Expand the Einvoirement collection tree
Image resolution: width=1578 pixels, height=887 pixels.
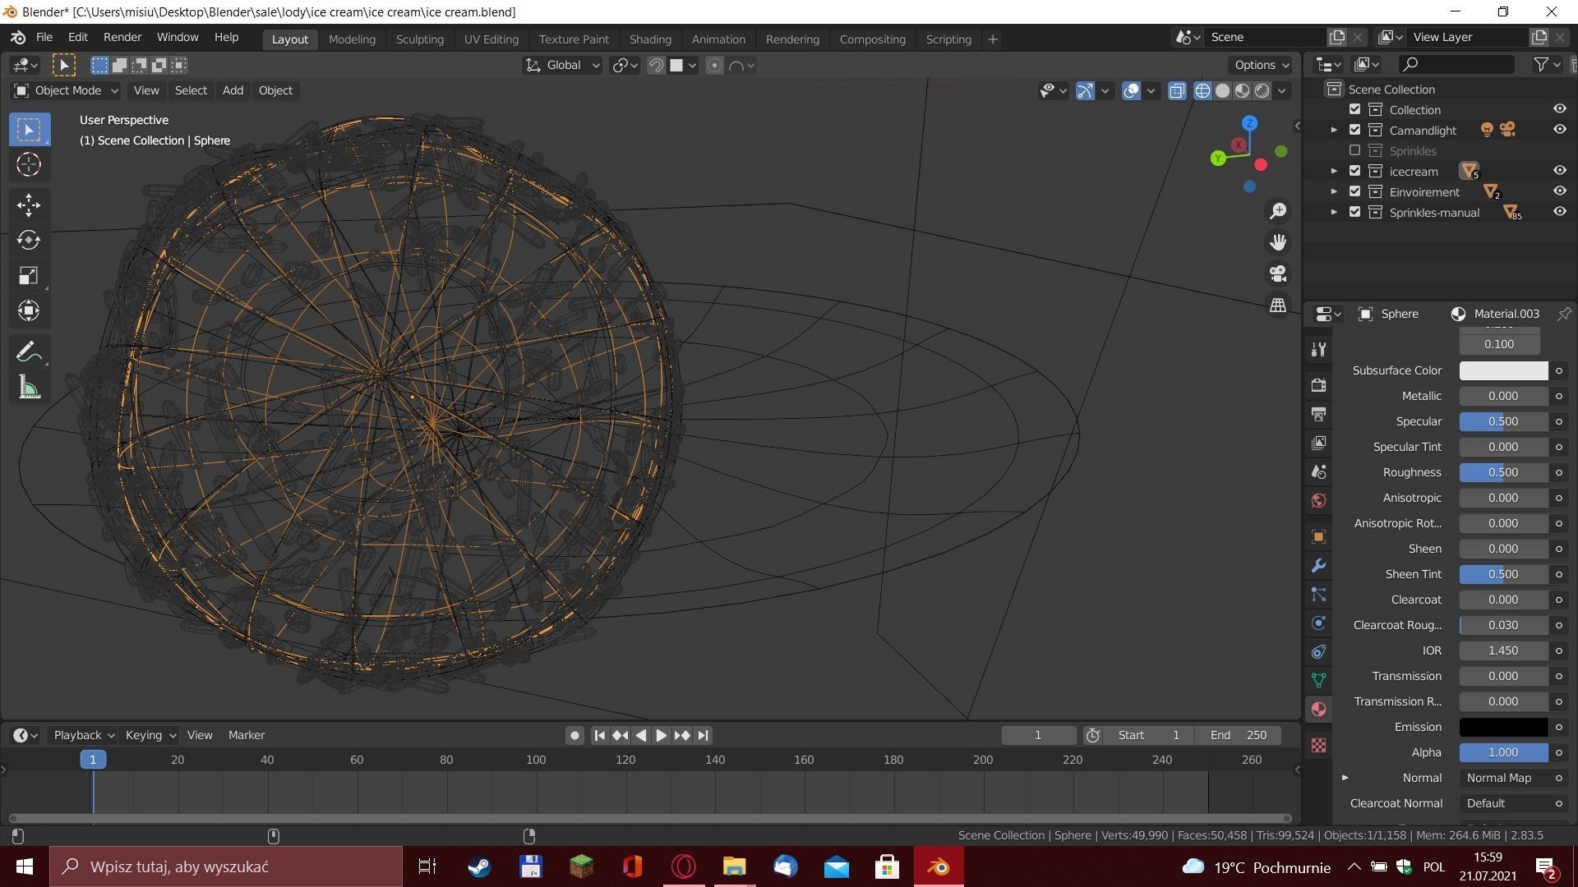(1334, 191)
